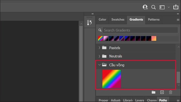Expand the Pastels gradient group
Screen dimensions: 181x102
(99, 48)
